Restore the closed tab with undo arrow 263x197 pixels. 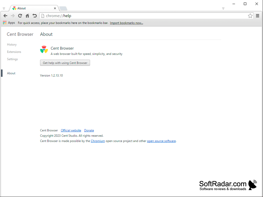pyautogui.click(x=35, y=16)
